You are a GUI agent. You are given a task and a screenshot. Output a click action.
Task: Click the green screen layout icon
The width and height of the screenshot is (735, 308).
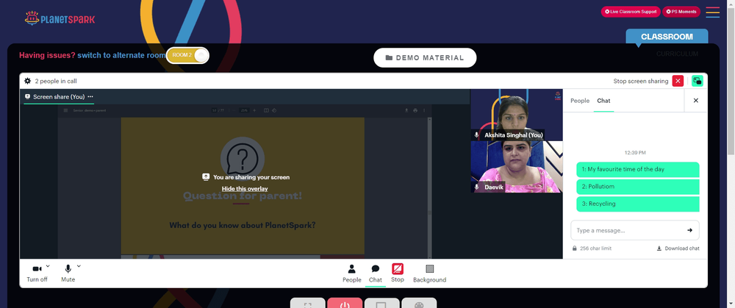(x=698, y=81)
